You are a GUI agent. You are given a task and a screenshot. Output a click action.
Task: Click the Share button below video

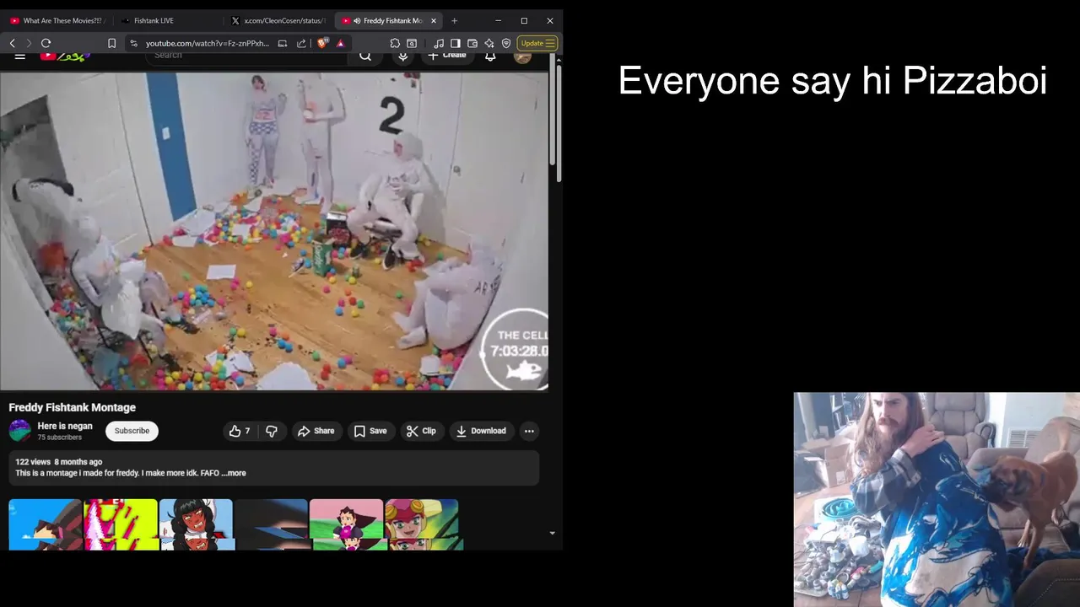coord(316,431)
